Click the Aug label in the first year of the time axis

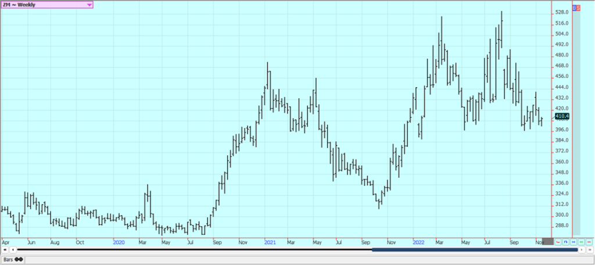55,242
